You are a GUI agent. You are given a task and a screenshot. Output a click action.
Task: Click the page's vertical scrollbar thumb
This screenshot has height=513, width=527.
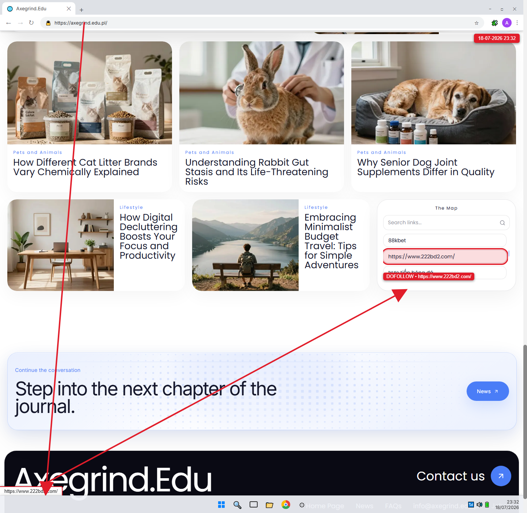pyautogui.click(x=525, y=421)
